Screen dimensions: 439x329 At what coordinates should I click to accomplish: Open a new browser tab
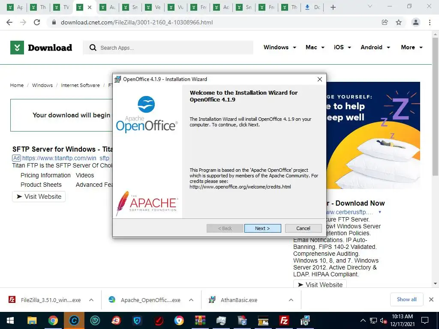click(x=333, y=7)
